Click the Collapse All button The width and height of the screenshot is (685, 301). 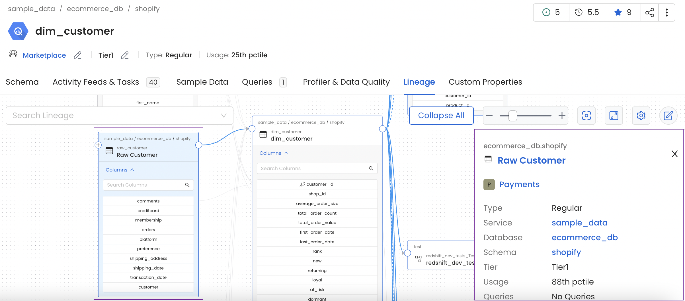tap(441, 115)
